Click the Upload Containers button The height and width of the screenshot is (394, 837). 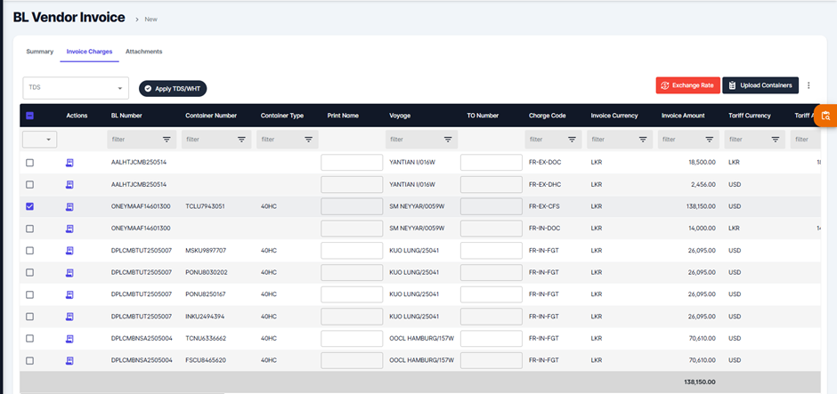[x=760, y=85]
